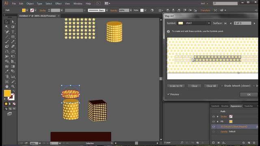
Task: Toggle Stroke visibility eye in Appearance
Action: pyautogui.click(x=214, y=116)
